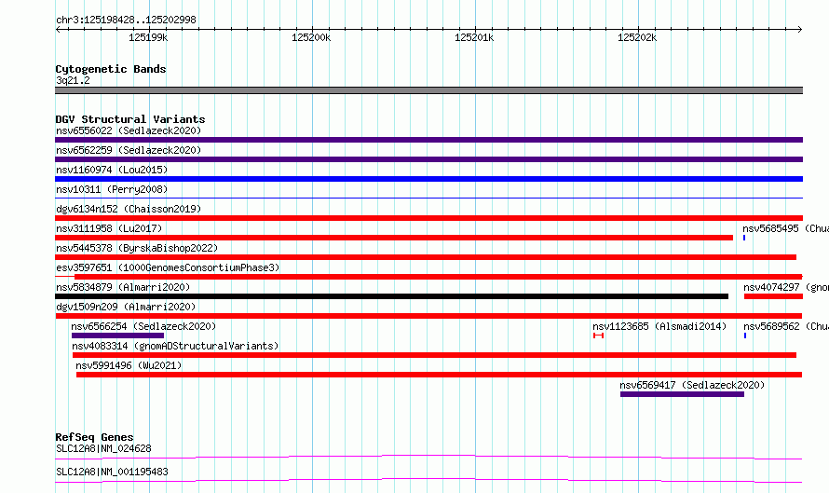Click the thin blue line of nsv10311
Image resolution: width=829 pixels, height=493 pixels.
coord(428,198)
